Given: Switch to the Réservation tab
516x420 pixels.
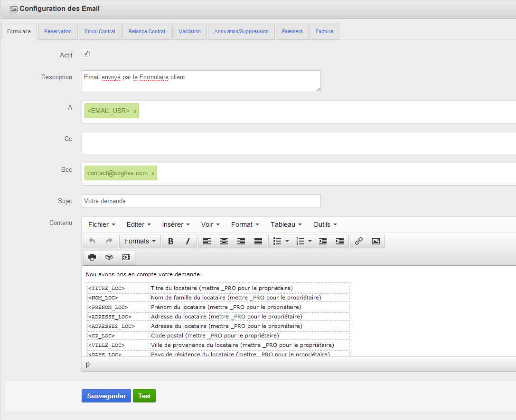Looking at the screenshot, I should click(58, 31).
